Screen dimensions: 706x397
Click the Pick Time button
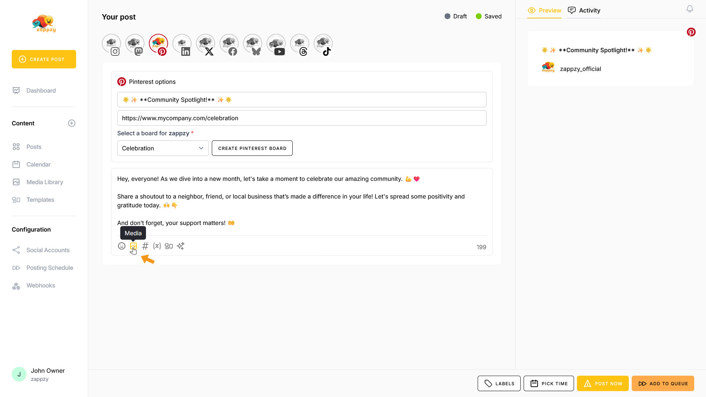coord(549,384)
